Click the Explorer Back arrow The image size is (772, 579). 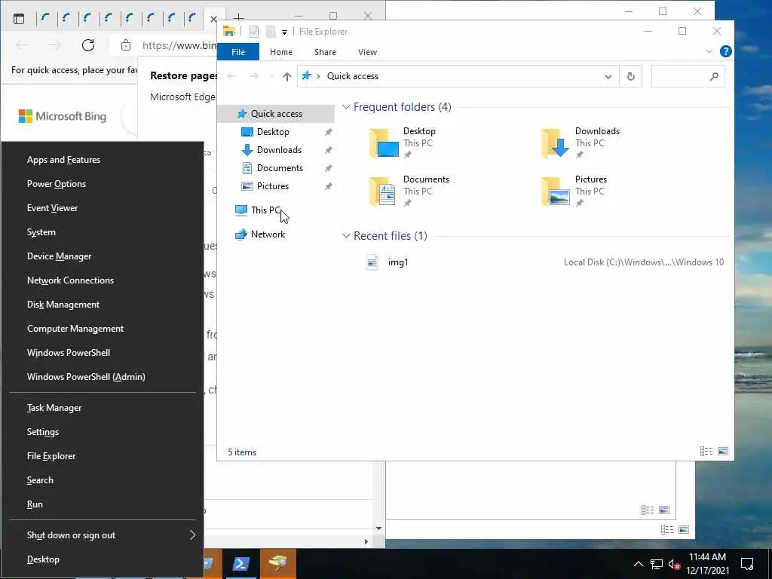(x=231, y=76)
